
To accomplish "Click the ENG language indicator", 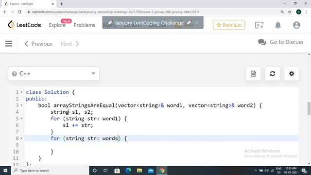I will [x=278, y=171].
